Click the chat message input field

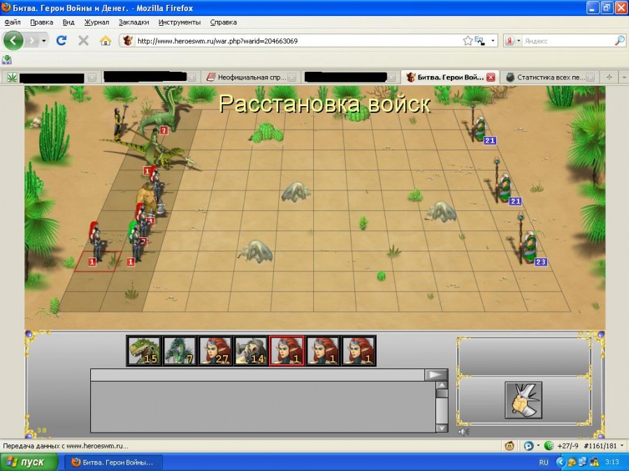click(x=257, y=375)
